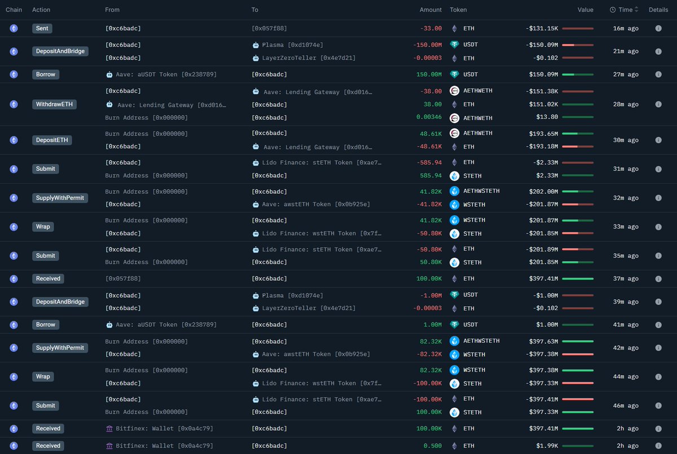Toggle Time column sort arrows
This screenshot has width=677, height=454.
(637, 10)
